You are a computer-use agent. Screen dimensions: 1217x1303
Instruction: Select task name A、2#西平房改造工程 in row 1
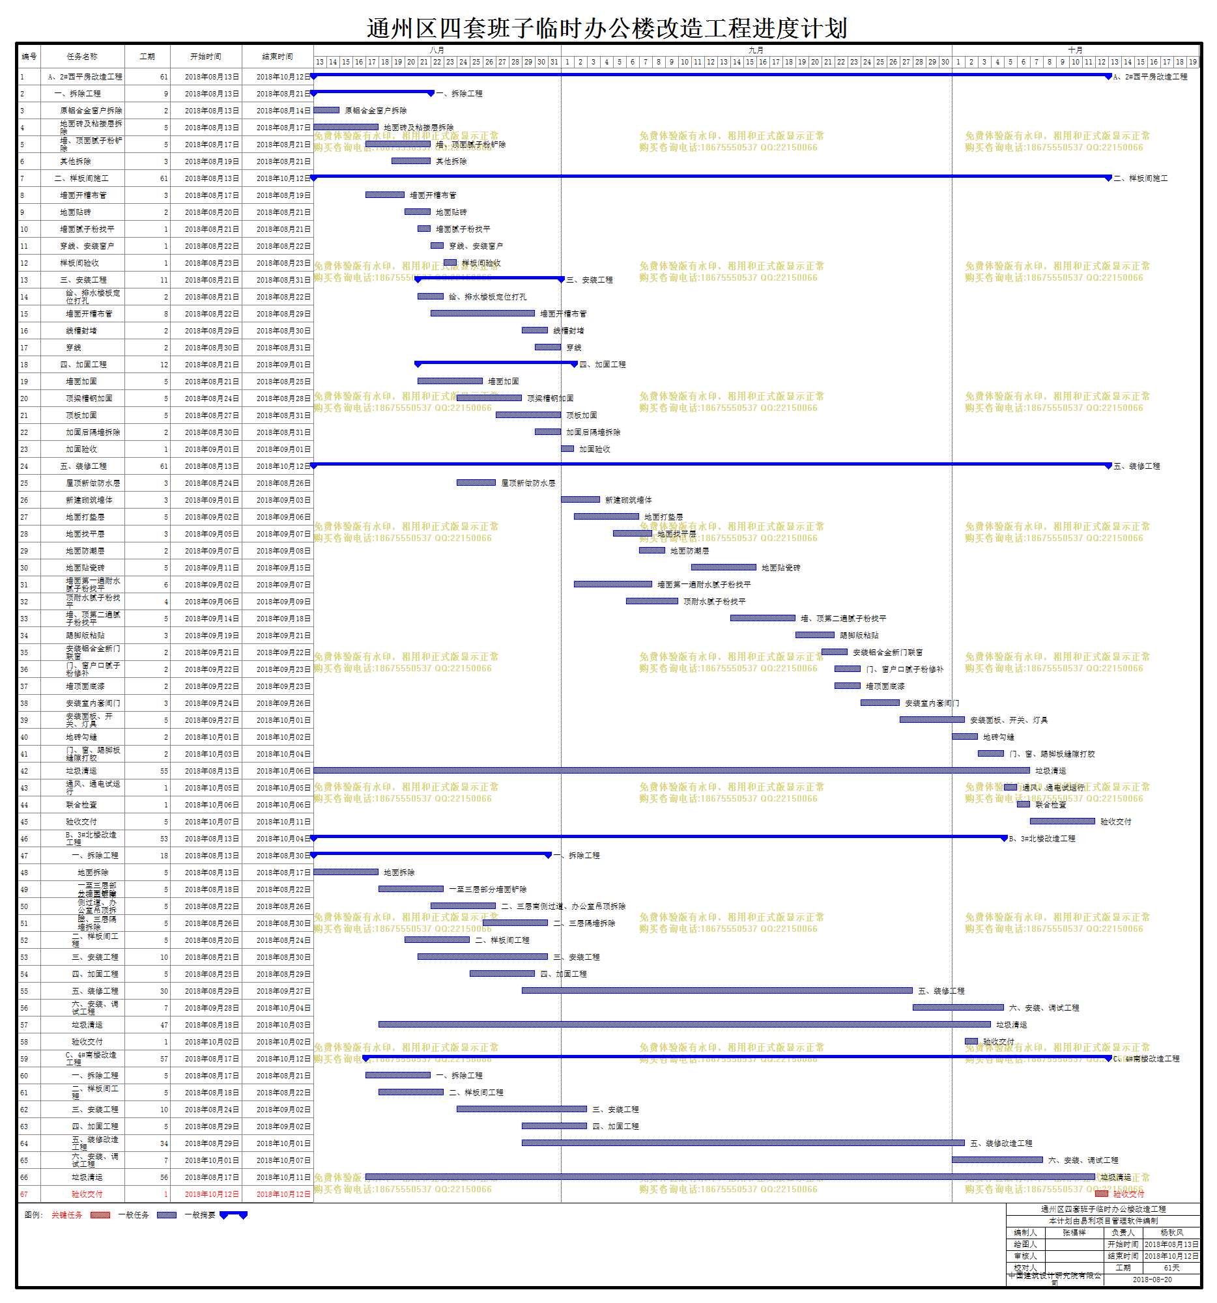pos(85,77)
